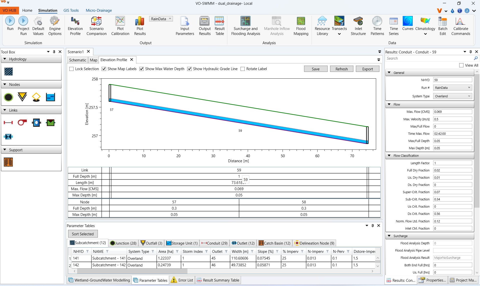Screen dimensions: 480x286
Task: Open Time Patterns
Action: click(377, 26)
